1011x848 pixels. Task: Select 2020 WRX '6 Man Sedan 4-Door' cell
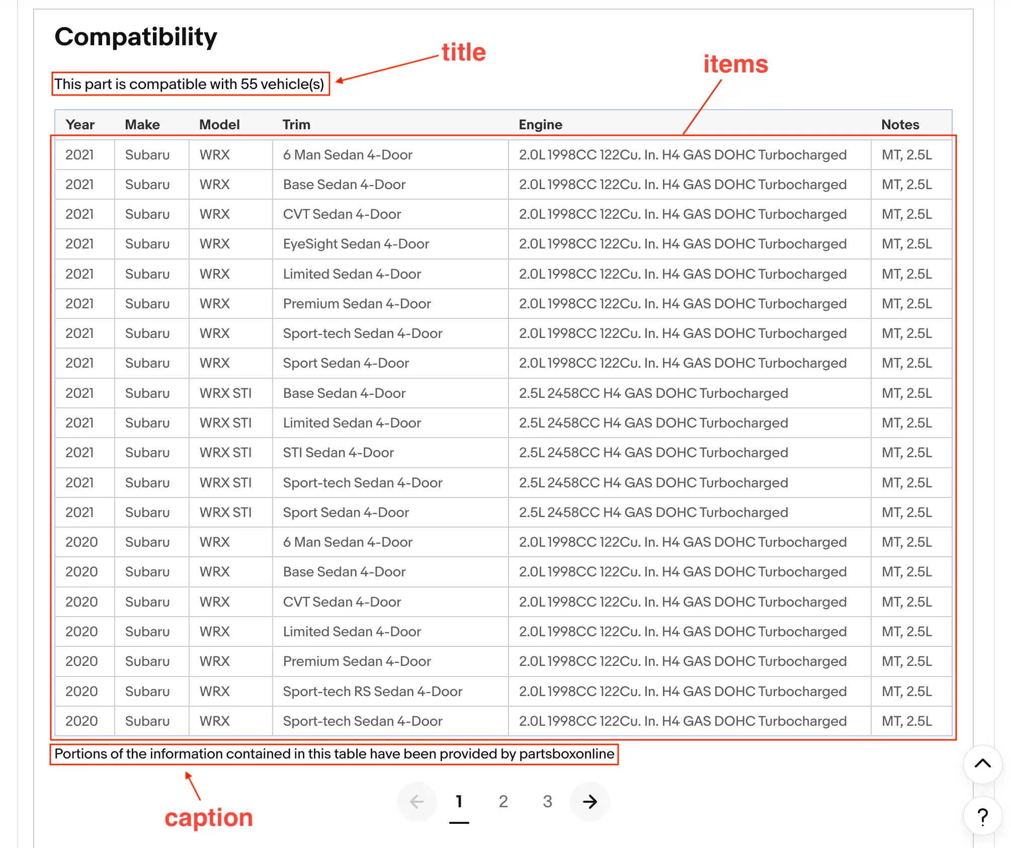click(x=390, y=542)
